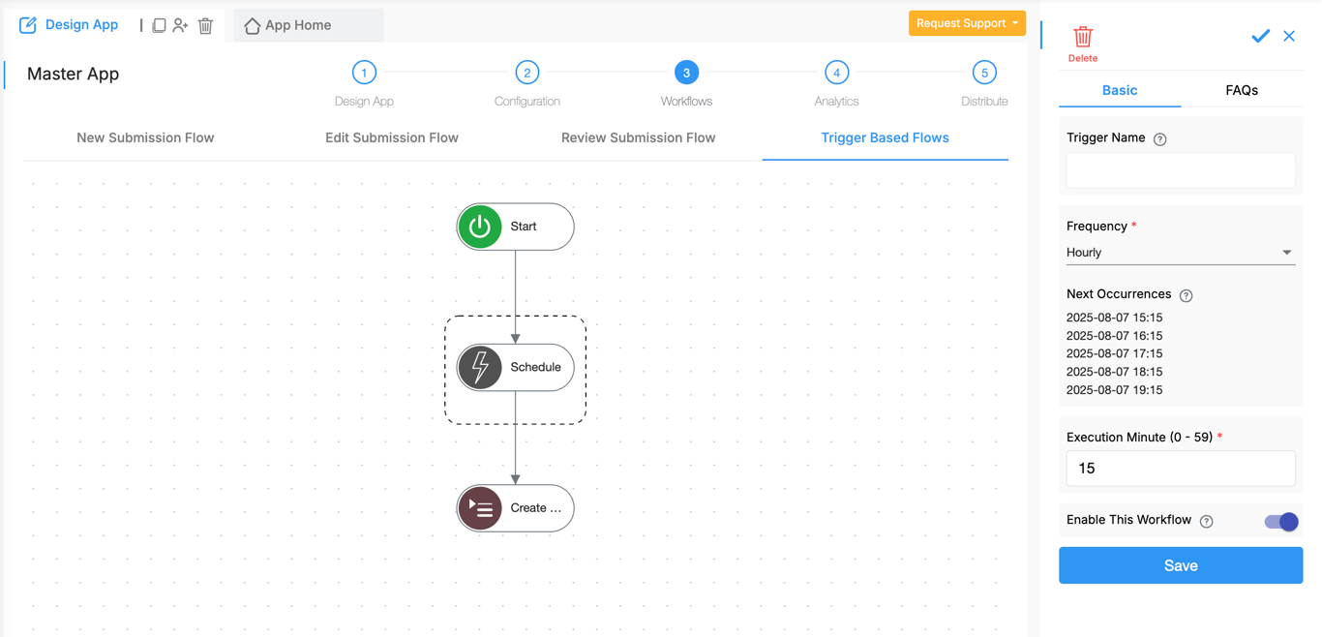
Task: Click the blue Save button
Action: [1180, 565]
